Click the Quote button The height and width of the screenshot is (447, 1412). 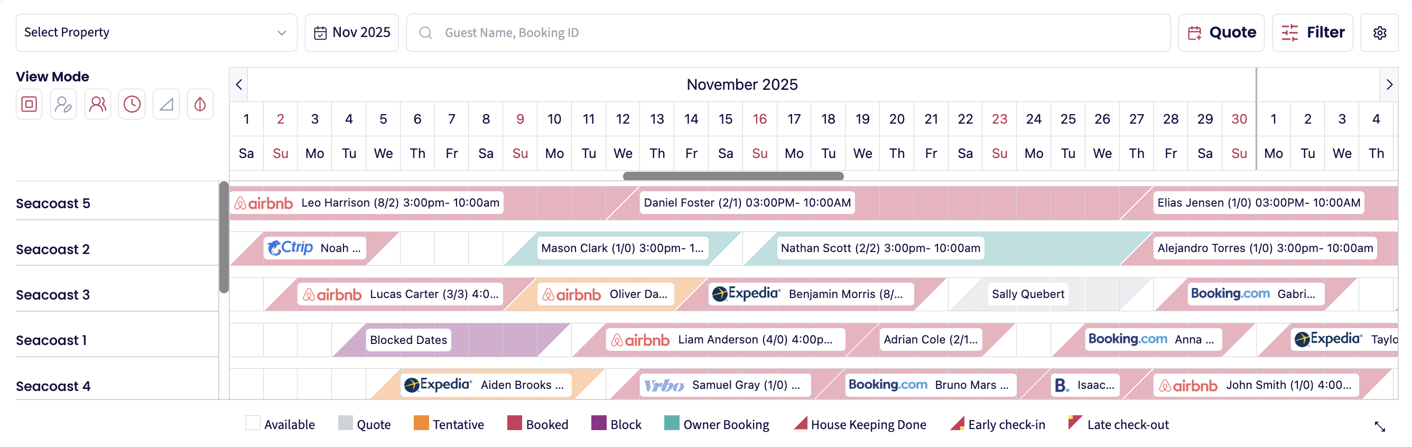coord(1221,33)
